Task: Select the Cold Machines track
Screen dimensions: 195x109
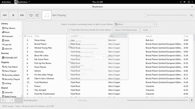Action: pos(41,82)
